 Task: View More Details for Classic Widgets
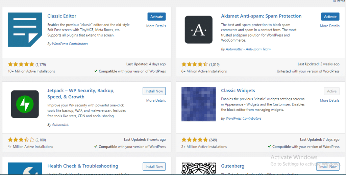click(x=329, y=100)
